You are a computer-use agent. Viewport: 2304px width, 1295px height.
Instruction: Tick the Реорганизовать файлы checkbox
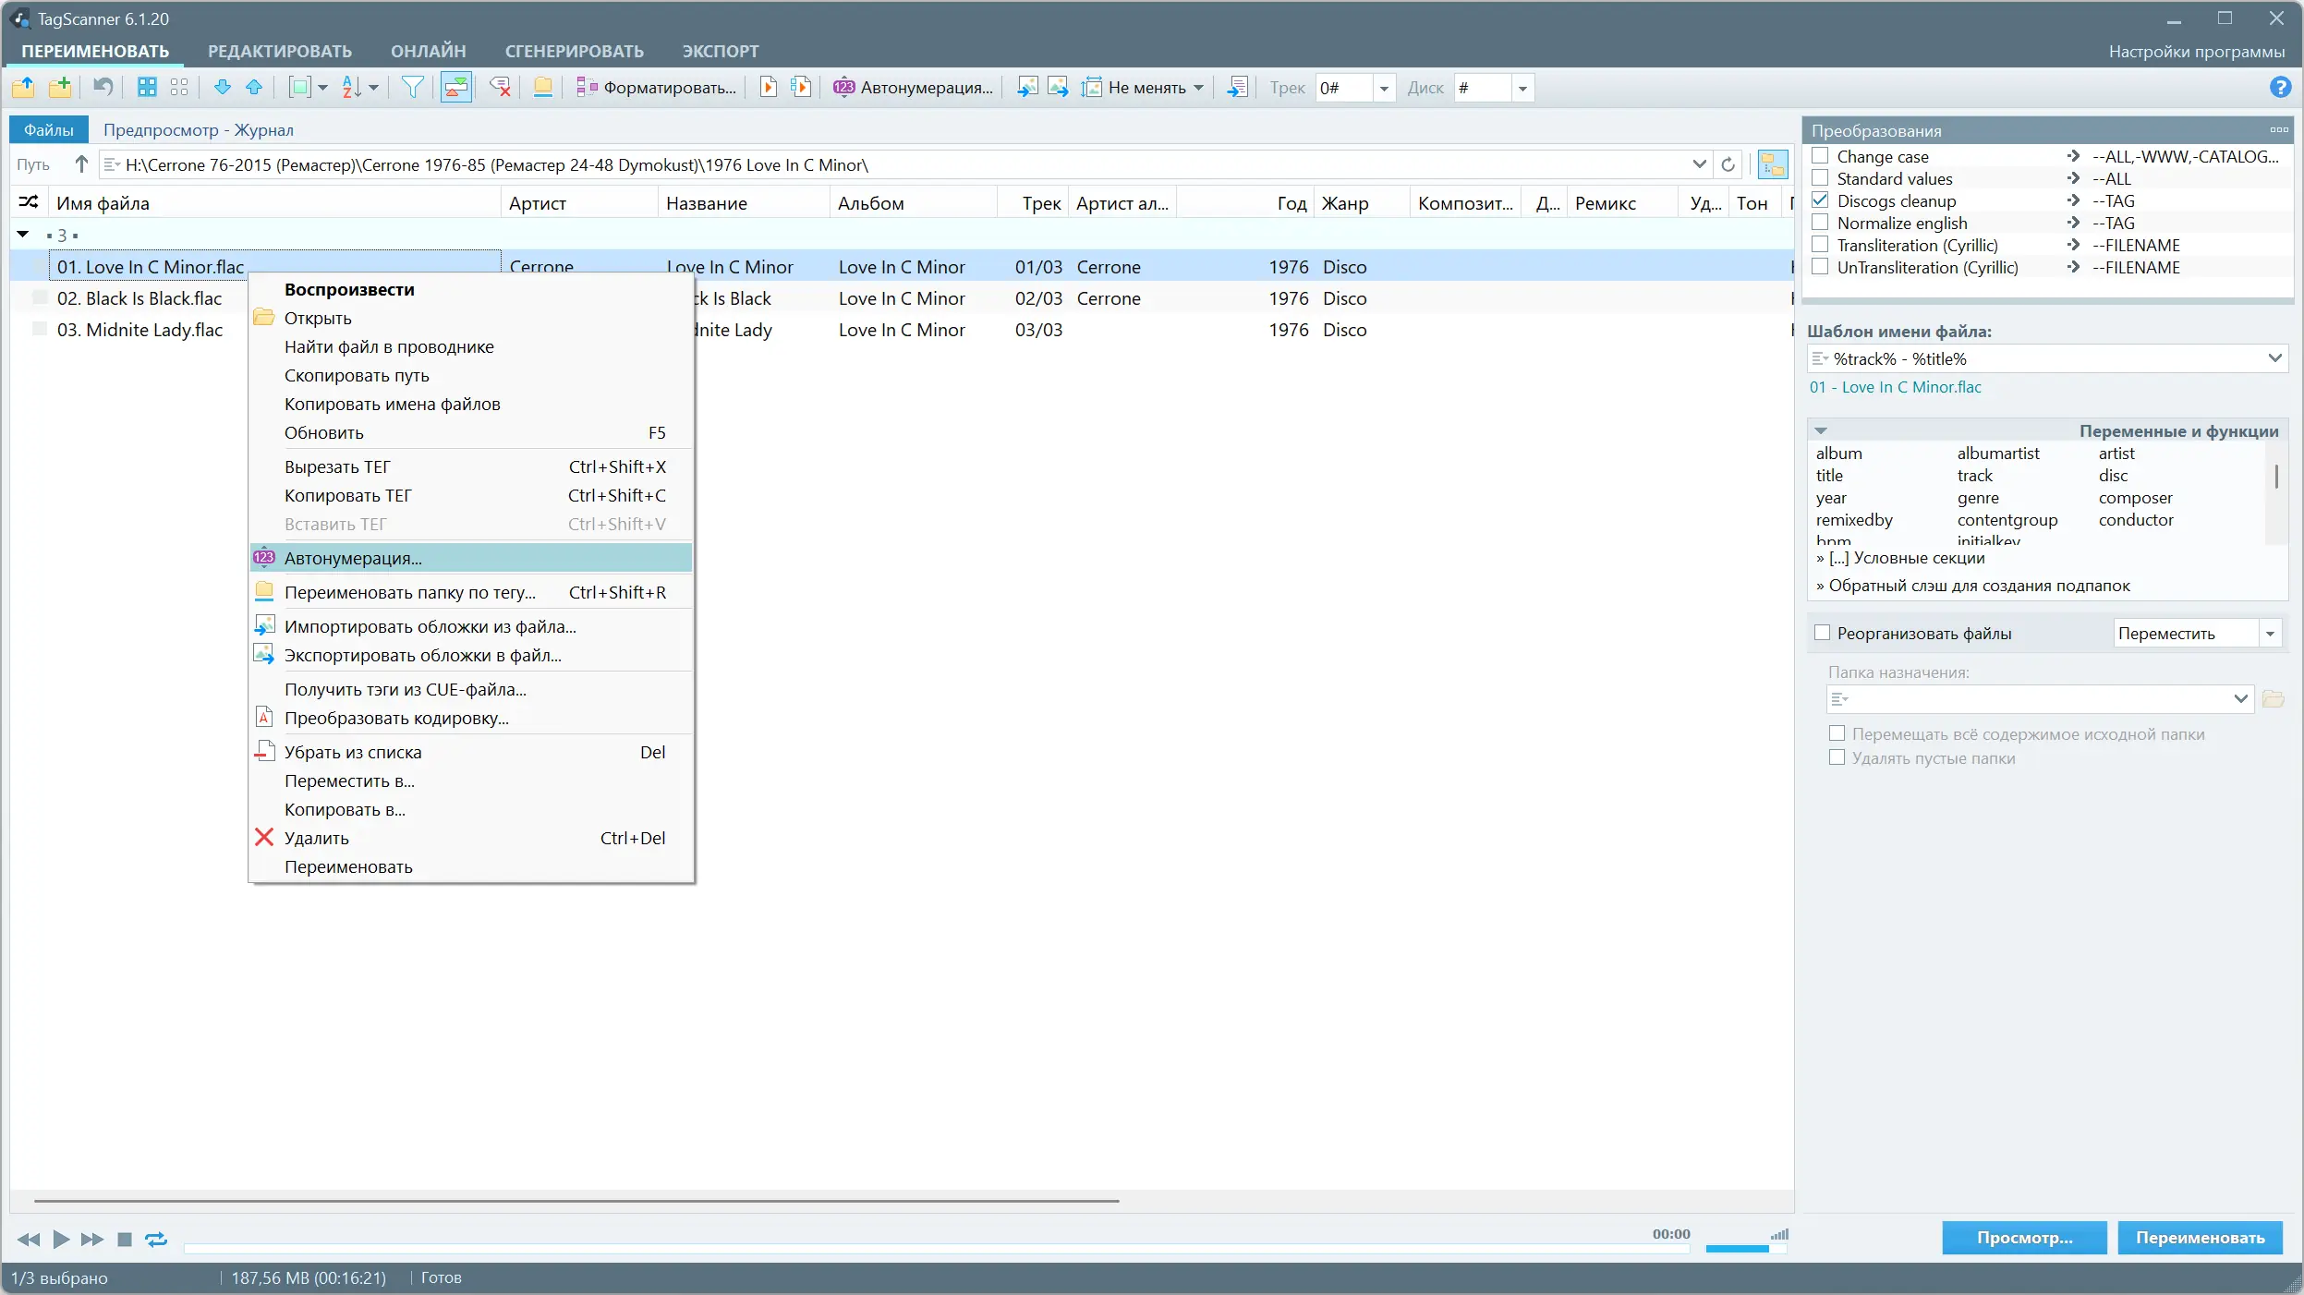pos(1823,633)
